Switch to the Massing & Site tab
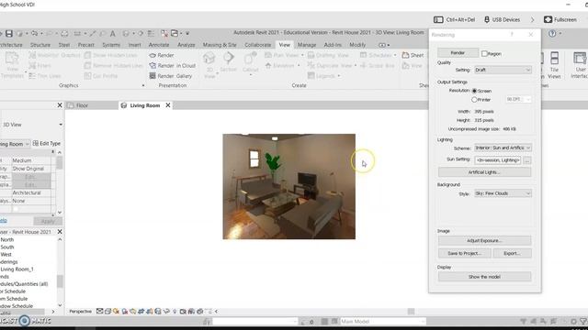 click(x=220, y=45)
